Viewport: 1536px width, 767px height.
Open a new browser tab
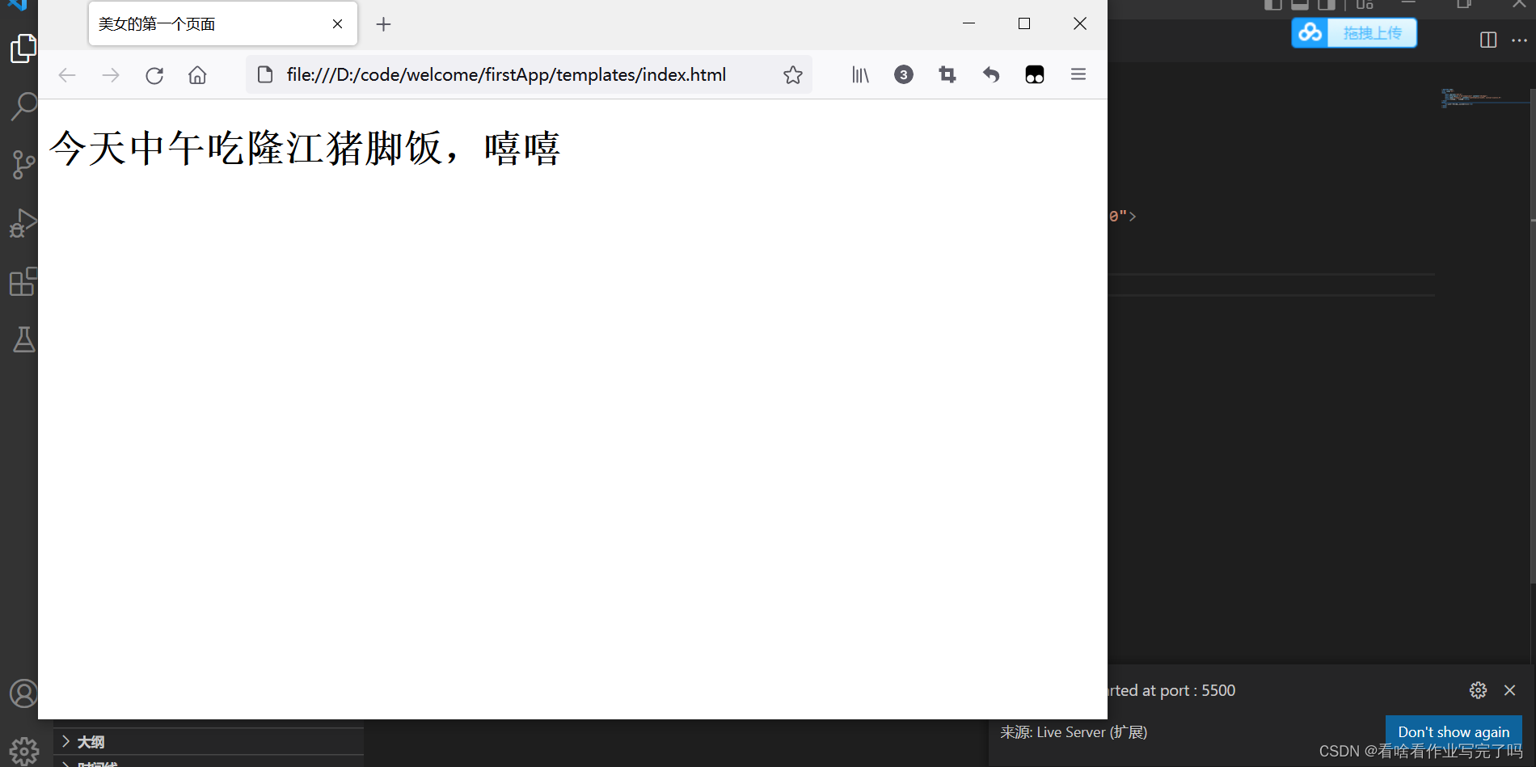(x=383, y=24)
